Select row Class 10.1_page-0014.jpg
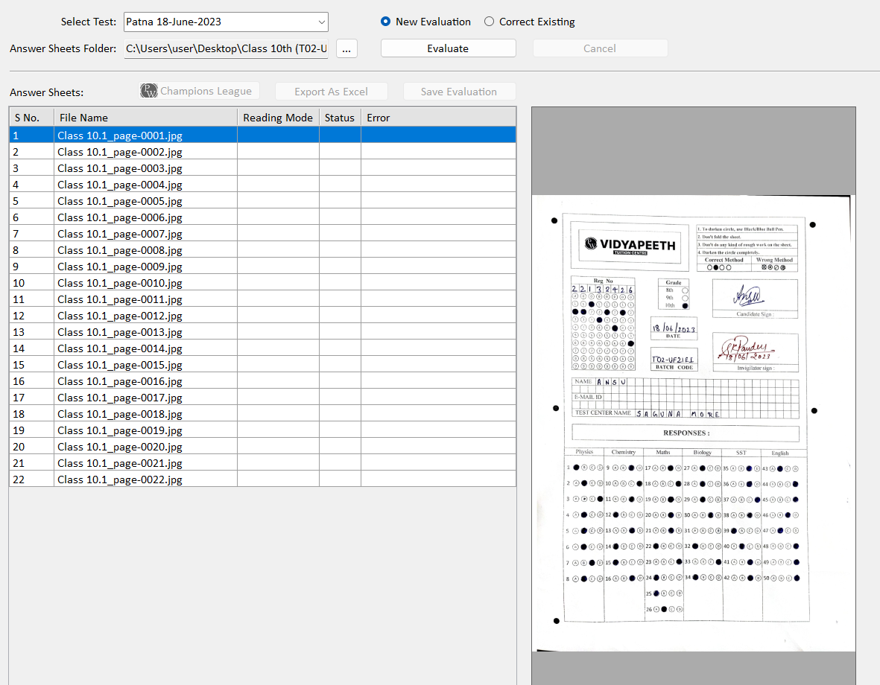This screenshot has width=880, height=685. 262,348
